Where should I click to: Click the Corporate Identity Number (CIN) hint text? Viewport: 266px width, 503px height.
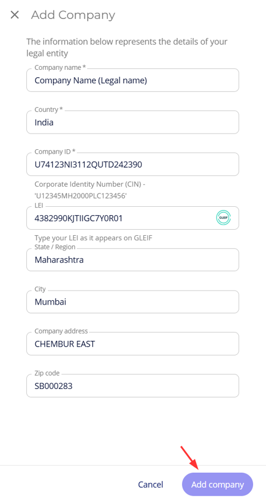pyautogui.click(x=91, y=190)
